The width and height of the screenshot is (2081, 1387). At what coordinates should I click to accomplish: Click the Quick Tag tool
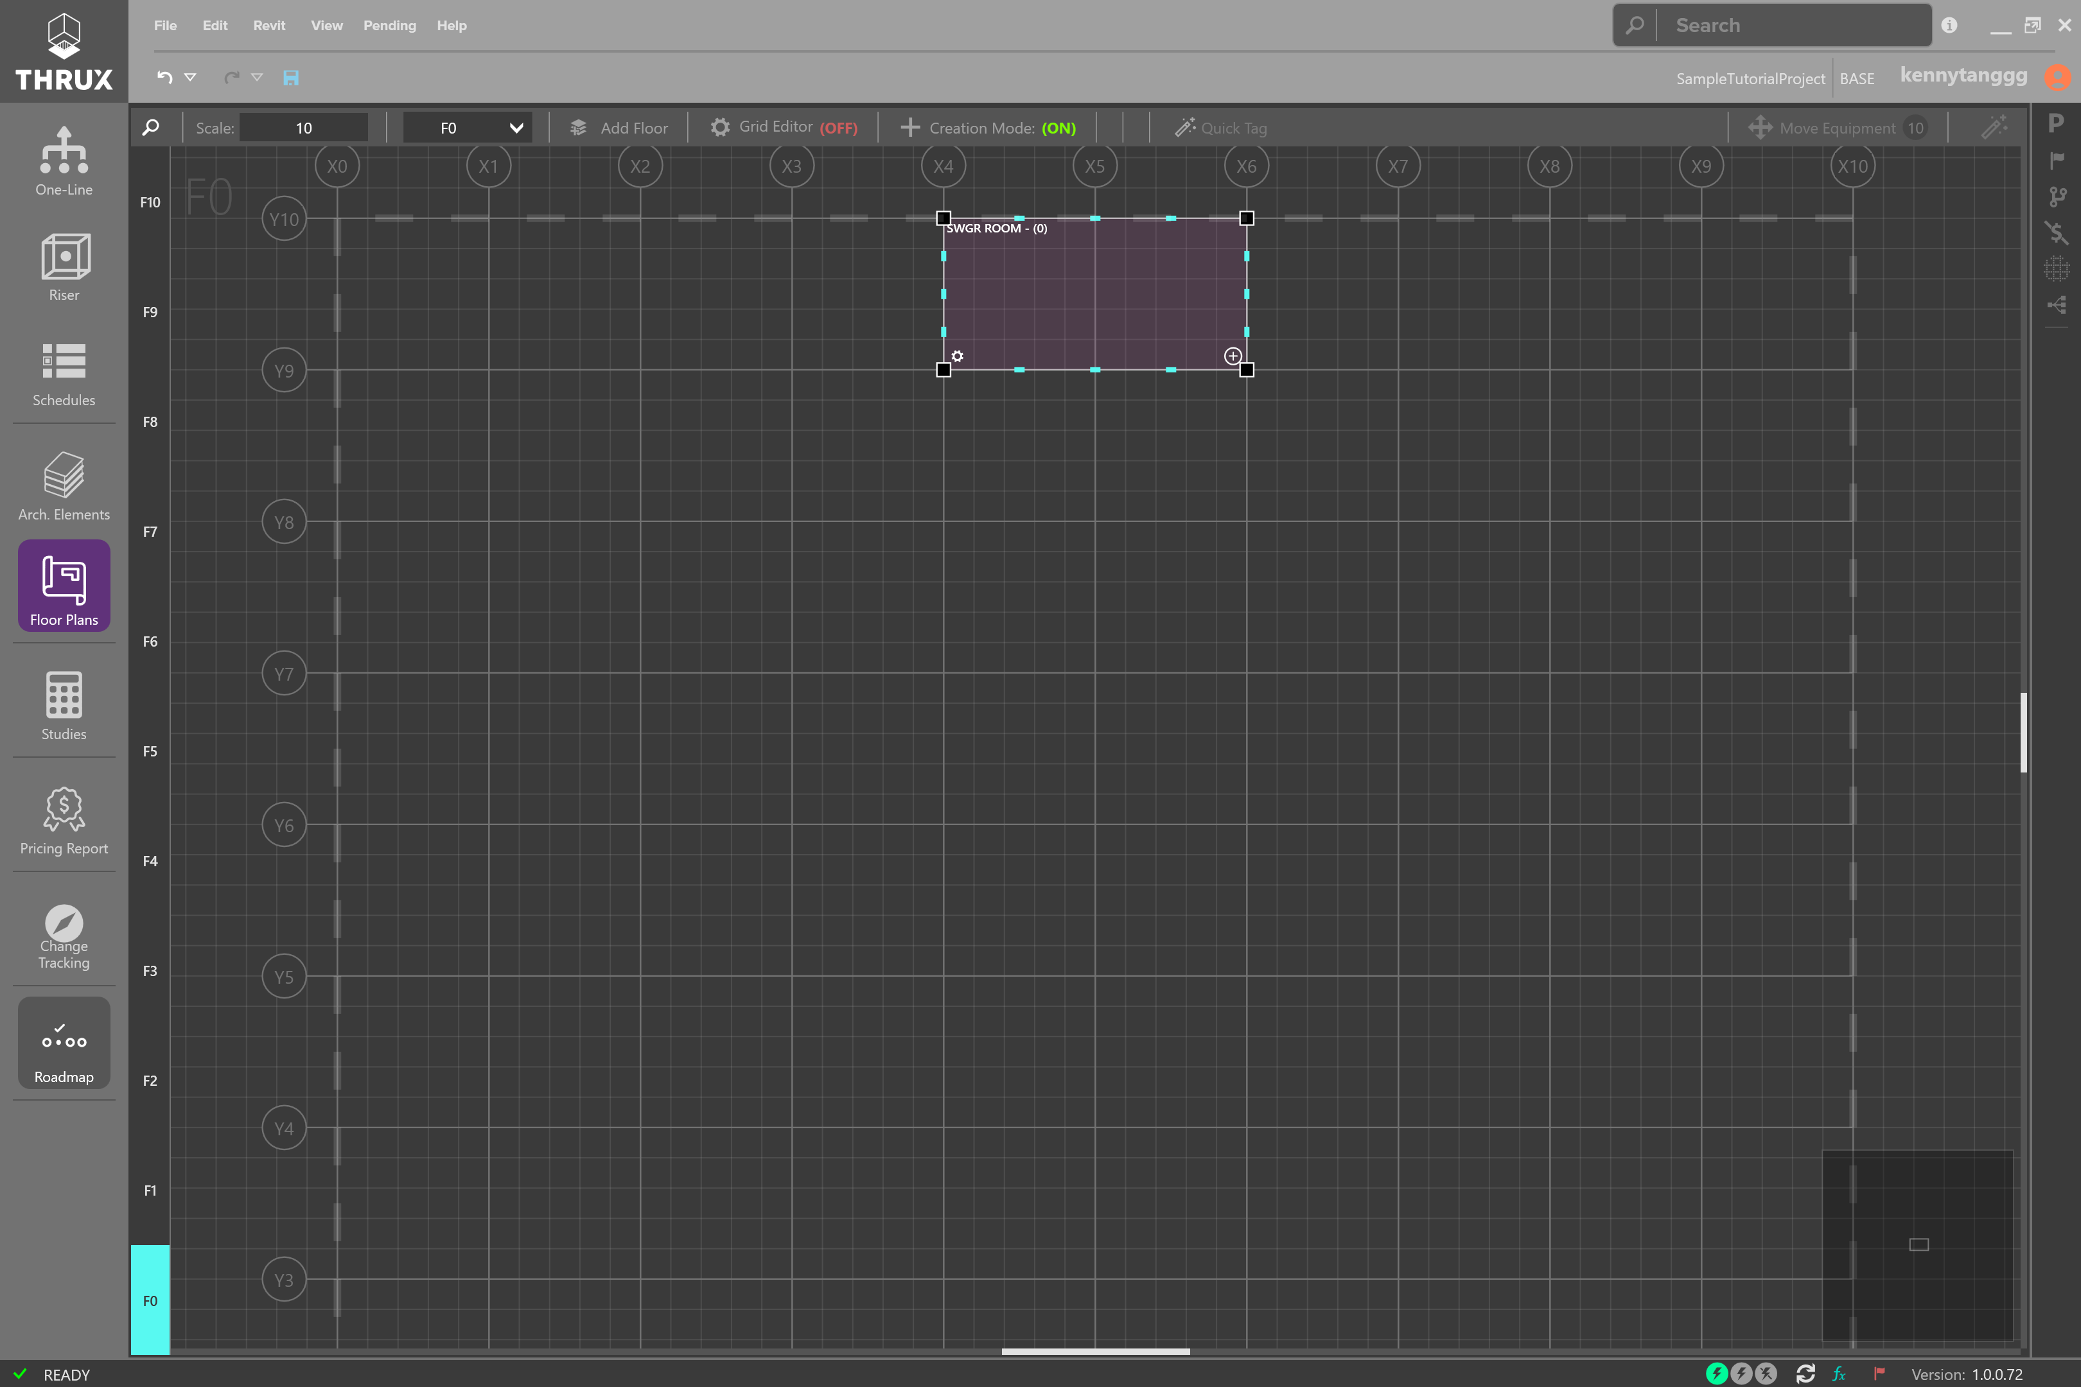[x=1221, y=127]
